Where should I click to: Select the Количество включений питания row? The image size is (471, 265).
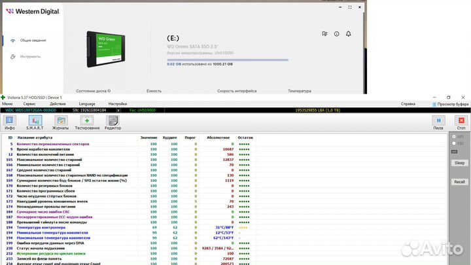pos(129,154)
